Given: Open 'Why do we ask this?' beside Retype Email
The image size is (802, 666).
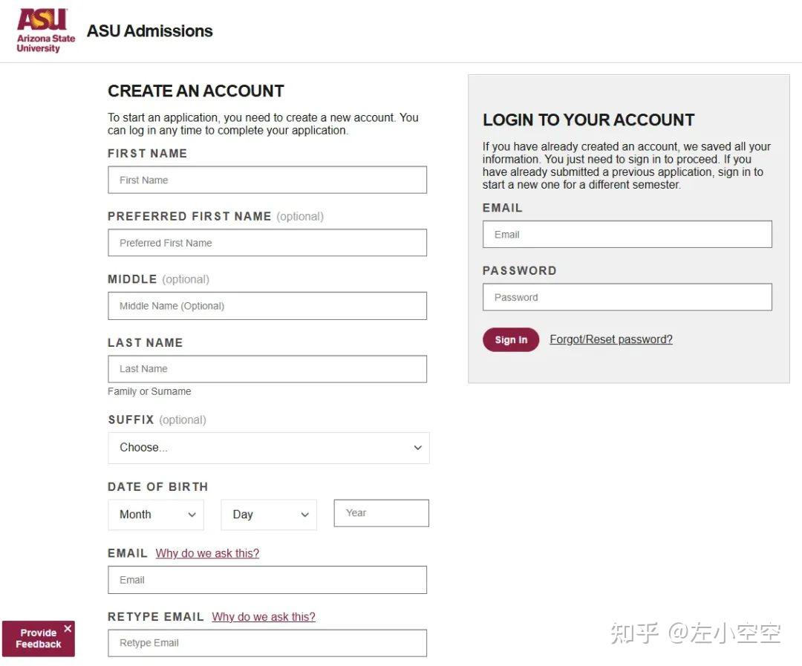Looking at the screenshot, I should coord(264,617).
